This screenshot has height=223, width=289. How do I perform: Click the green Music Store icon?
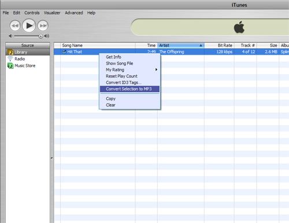coord(10,65)
